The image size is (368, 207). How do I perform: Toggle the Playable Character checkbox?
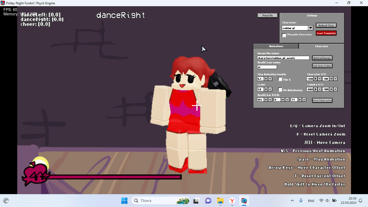[284, 35]
